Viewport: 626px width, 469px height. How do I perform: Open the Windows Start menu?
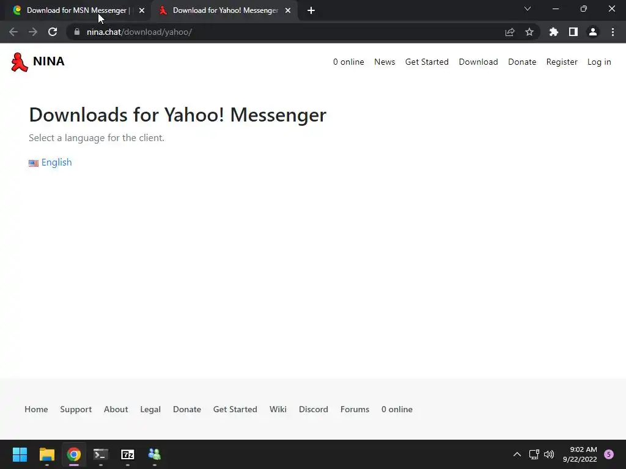[x=20, y=454]
